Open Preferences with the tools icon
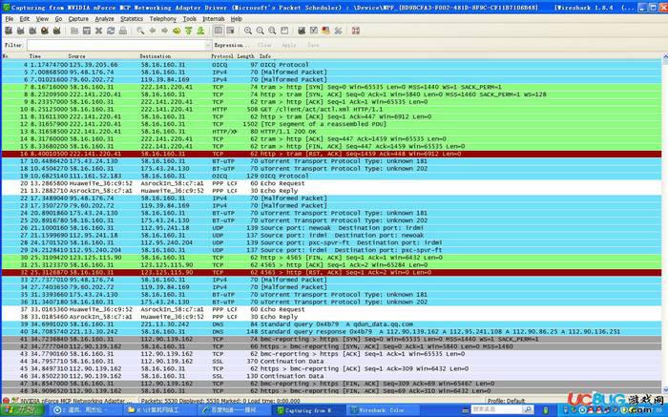The height and width of the screenshot is (417, 668). (338, 31)
